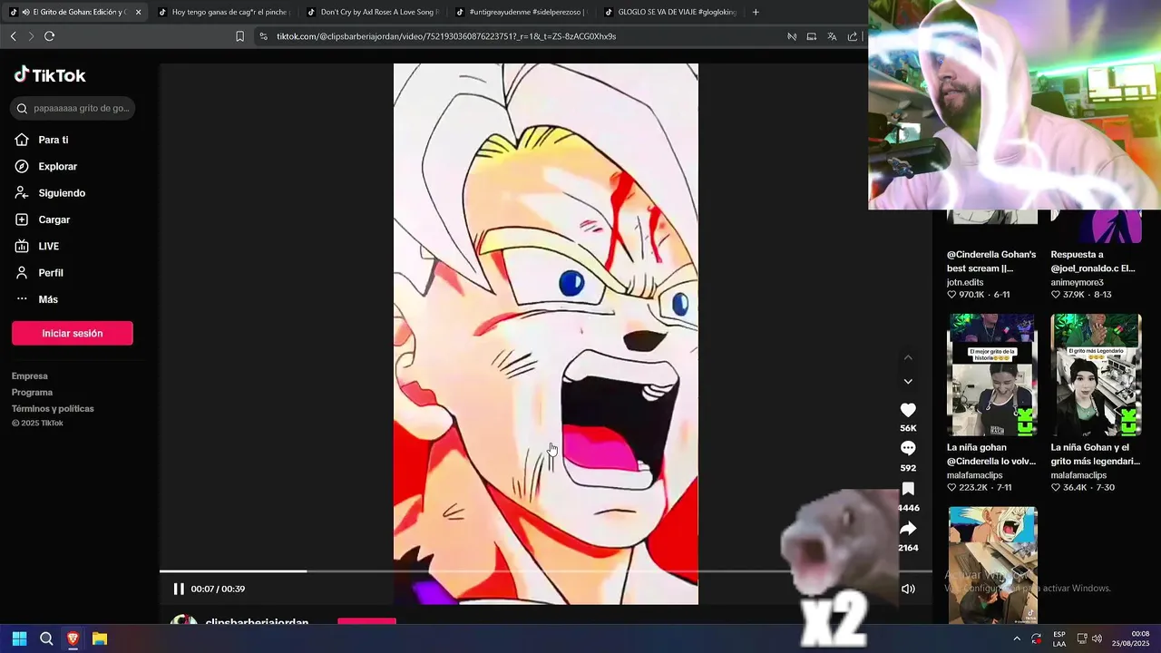Like the video with heart icon
The image size is (1161, 653).
(x=908, y=410)
